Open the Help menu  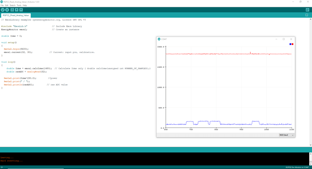[25, 5]
